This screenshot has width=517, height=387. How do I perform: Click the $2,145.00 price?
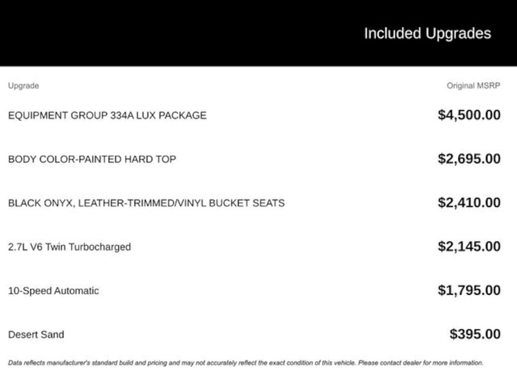pos(469,246)
